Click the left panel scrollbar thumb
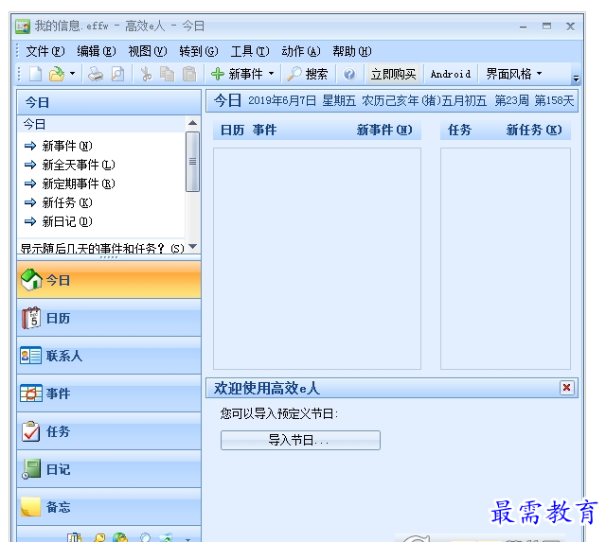The height and width of the screenshot is (542, 606). (192, 162)
